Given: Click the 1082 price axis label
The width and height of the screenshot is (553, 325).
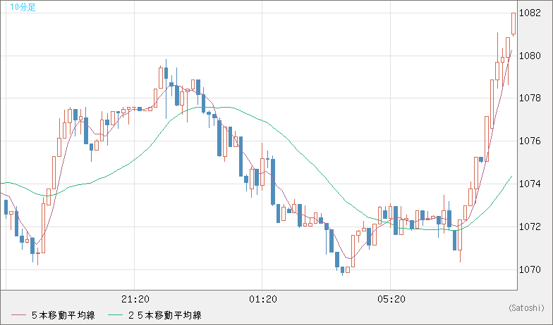Looking at the screenshot, I should 530,13.
